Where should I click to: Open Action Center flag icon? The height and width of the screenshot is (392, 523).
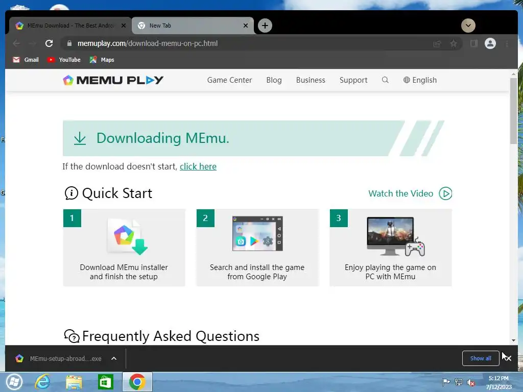click(x=445, y=382)
